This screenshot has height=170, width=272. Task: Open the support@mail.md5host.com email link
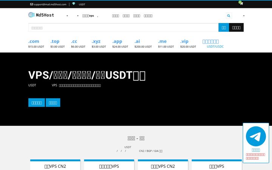[50, 4]
